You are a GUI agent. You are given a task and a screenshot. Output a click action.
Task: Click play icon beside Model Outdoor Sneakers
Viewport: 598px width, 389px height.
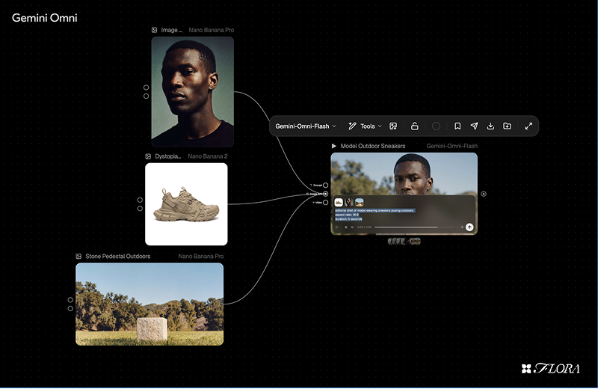coord(333,146)
